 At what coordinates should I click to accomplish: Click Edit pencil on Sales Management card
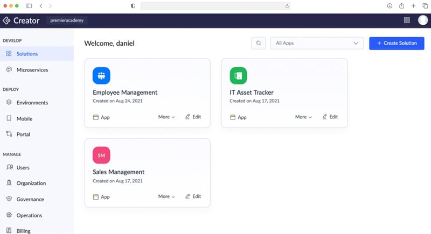(187, 196)
